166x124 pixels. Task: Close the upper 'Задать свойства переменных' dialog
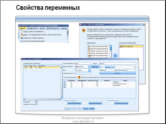144,25
